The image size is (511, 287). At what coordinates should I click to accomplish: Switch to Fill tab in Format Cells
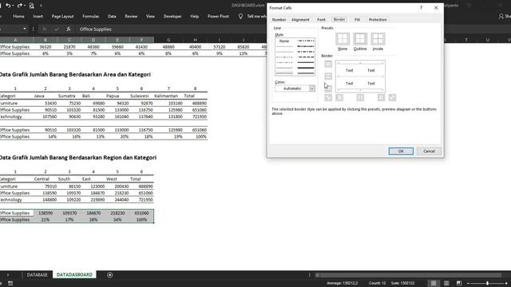coord(357,19)
